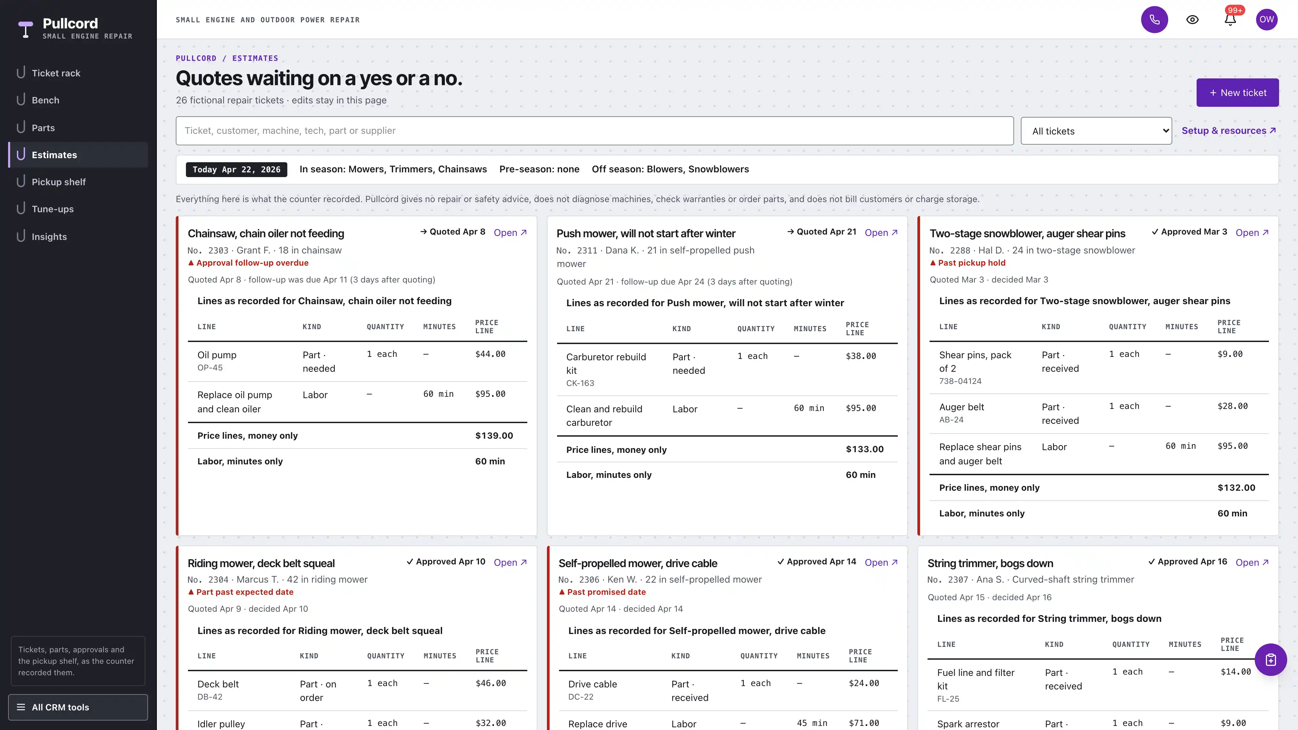Click the Insights sidebar icon
Screen dimensions: 1298x730
[21, 236]
